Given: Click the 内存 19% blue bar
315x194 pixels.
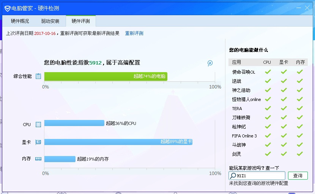Looking at the screenshot, I should (60, 159).
